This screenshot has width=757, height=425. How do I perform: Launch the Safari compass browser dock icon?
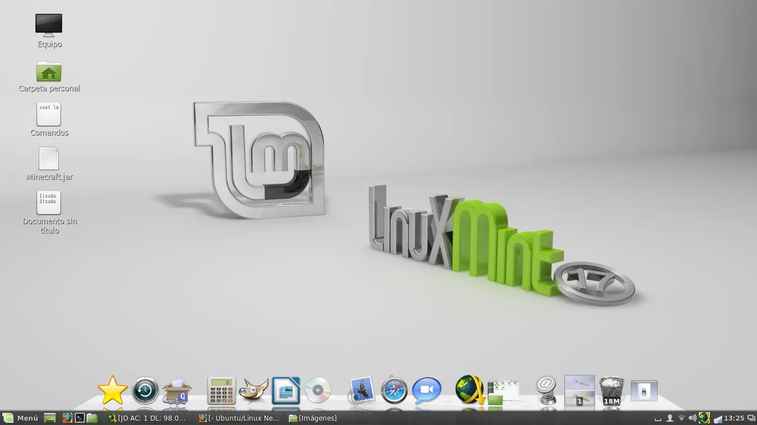[x=394, y=391]
